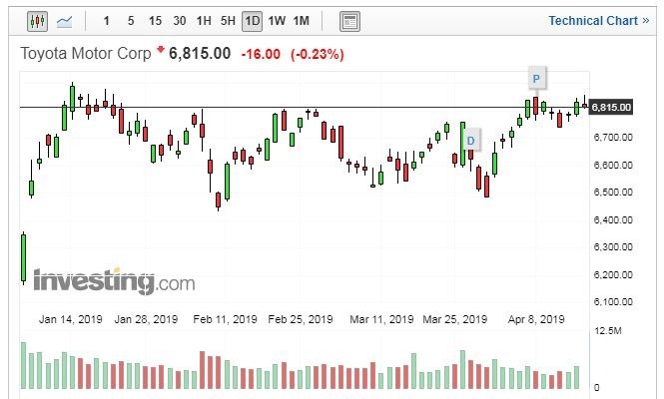This screenshot has width=664, height=399.
Task: Click the 6,100.00 axis label
Action: (x=613, y=301)
